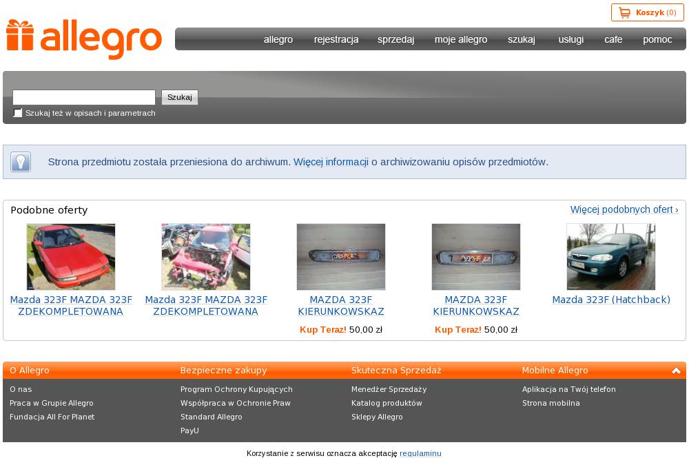689x467 pixels.
Task: Open the usługi menu item
Action: [570, 39]
